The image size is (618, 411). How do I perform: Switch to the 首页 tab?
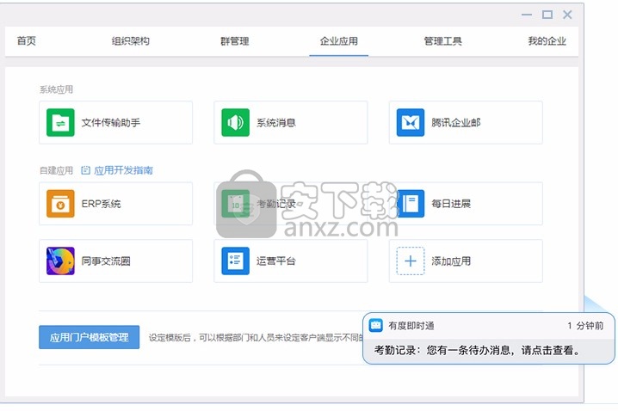[x=27, y=41]
